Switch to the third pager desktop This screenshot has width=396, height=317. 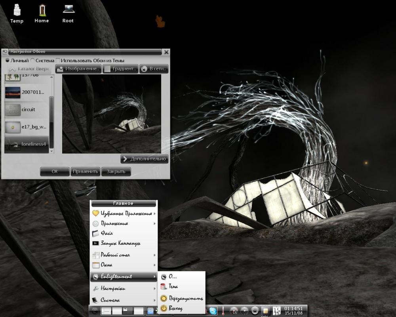click(128, 311)
